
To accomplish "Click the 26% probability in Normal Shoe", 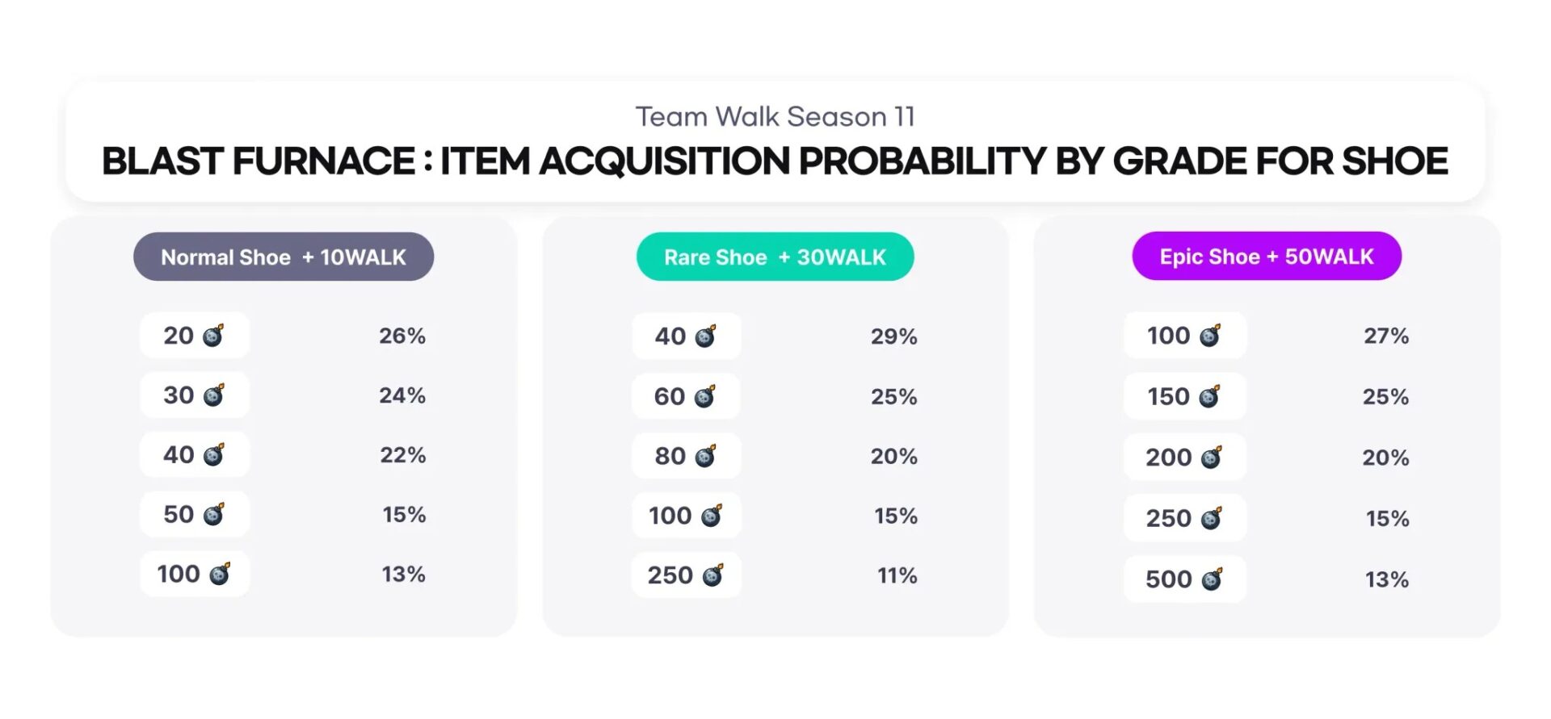I will [402, 336].
